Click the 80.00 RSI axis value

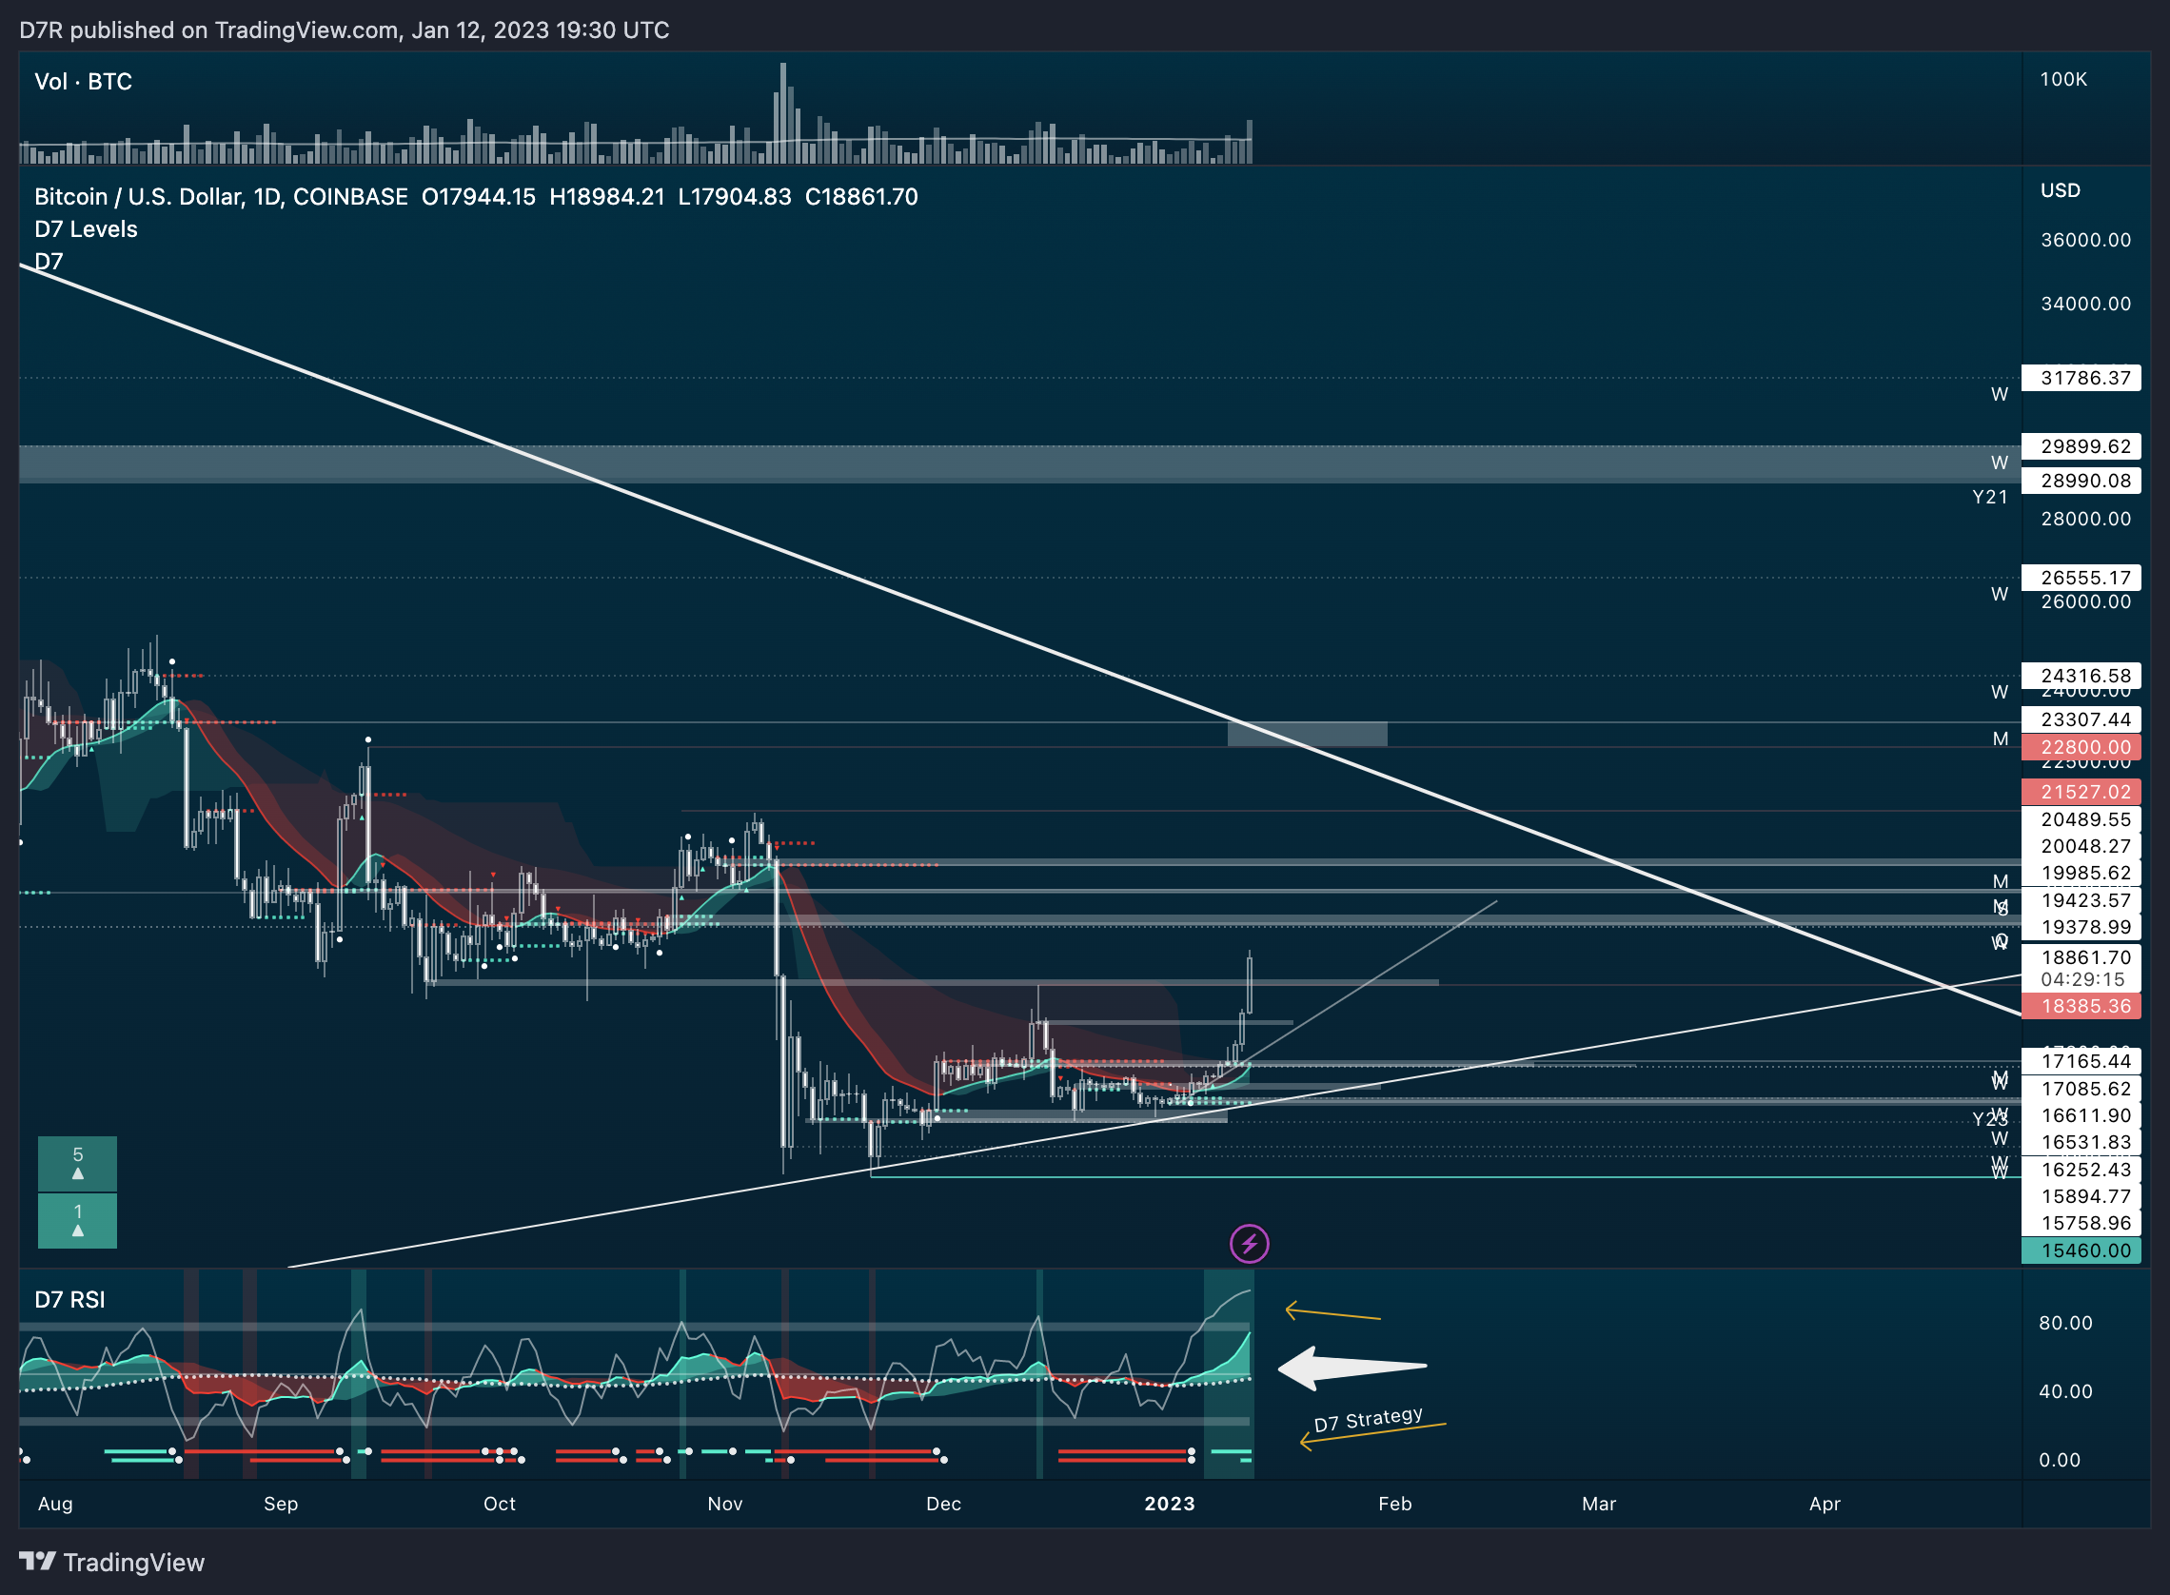click(x=2064, y=1323)
